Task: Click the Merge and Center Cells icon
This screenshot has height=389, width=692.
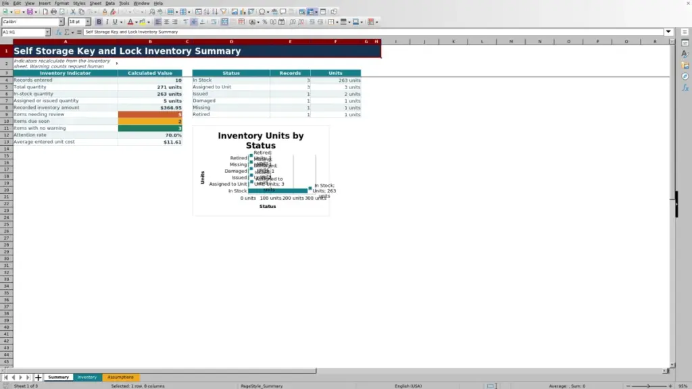Action: pos(224,22)
